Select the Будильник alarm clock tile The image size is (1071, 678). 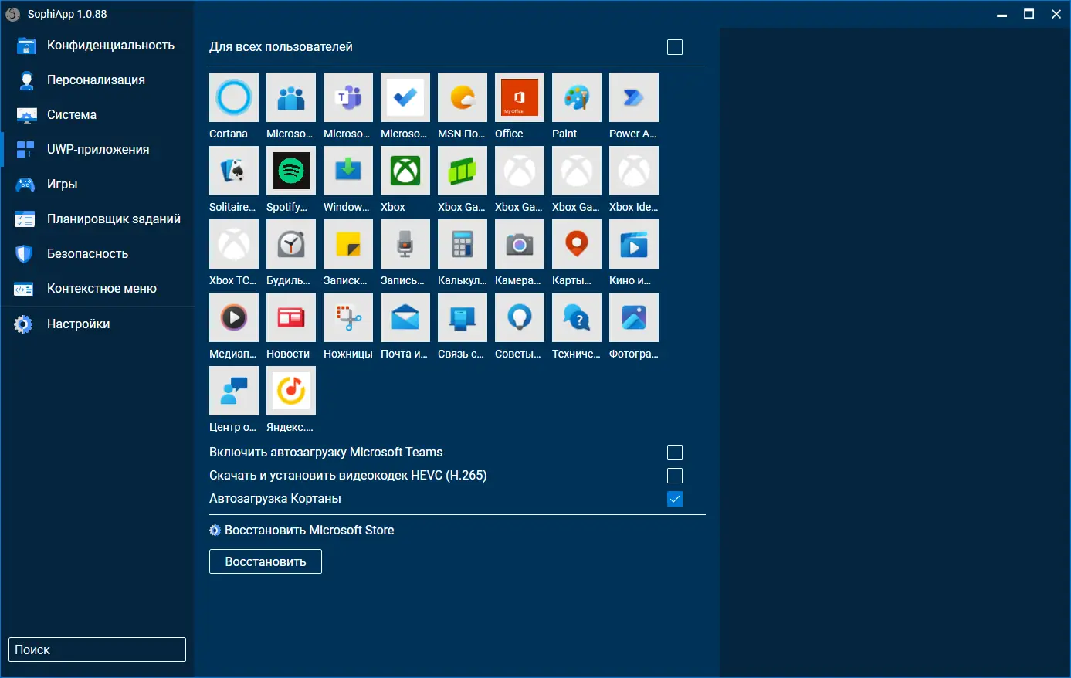pos(291,244)
